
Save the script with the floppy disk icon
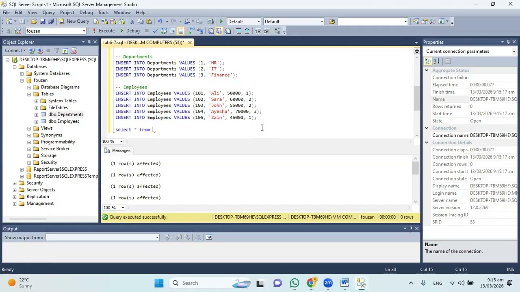[43, 21]
